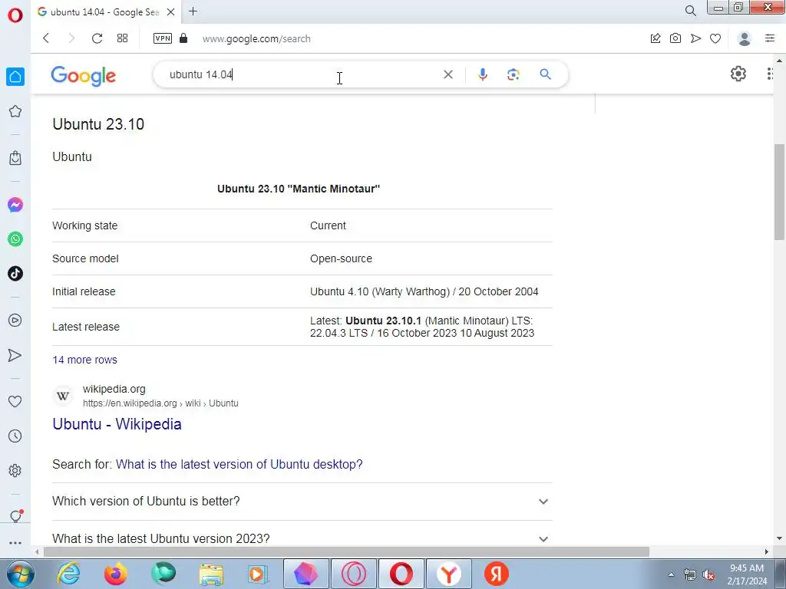Click the Google logo

coord(83,76)
